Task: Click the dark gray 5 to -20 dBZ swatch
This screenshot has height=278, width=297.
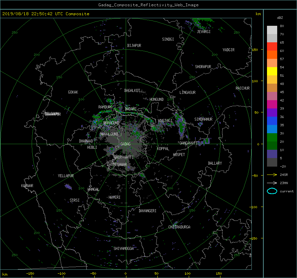Action: (x=272, y=162)
